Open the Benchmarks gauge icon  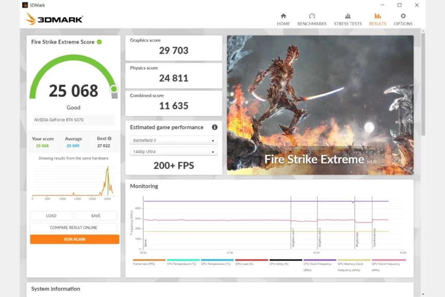point(312,16)
